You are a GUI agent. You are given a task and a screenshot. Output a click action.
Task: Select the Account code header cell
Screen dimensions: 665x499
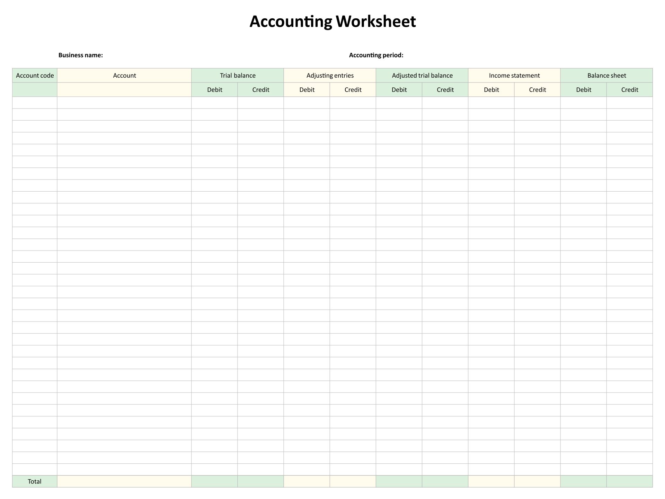35,76
